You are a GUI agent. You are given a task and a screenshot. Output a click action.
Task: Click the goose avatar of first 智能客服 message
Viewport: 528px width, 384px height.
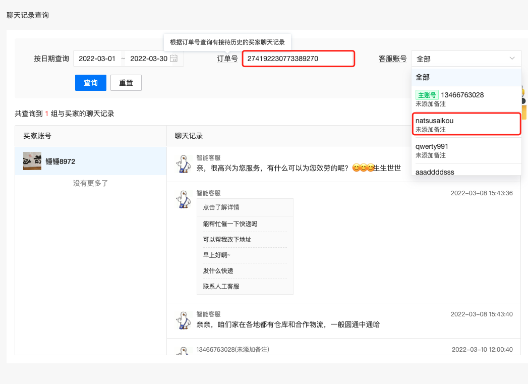pos(183,164)
